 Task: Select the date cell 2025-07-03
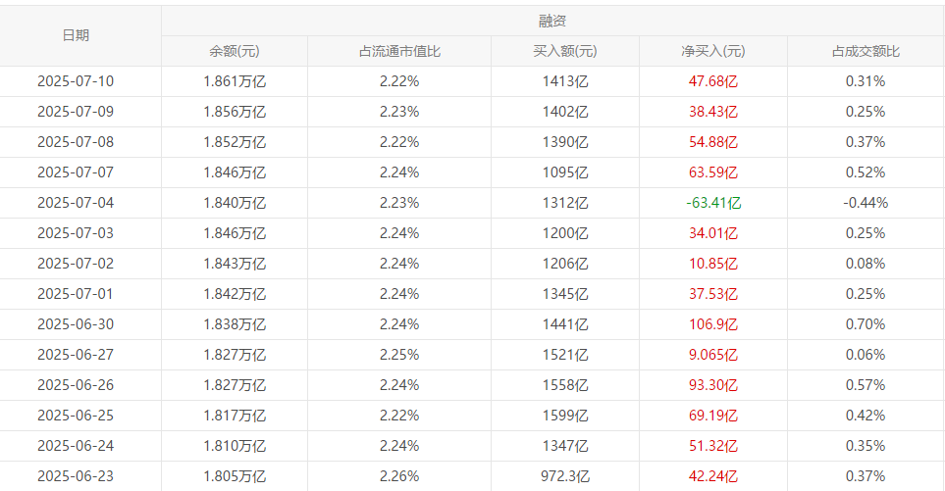click(76, 233)
